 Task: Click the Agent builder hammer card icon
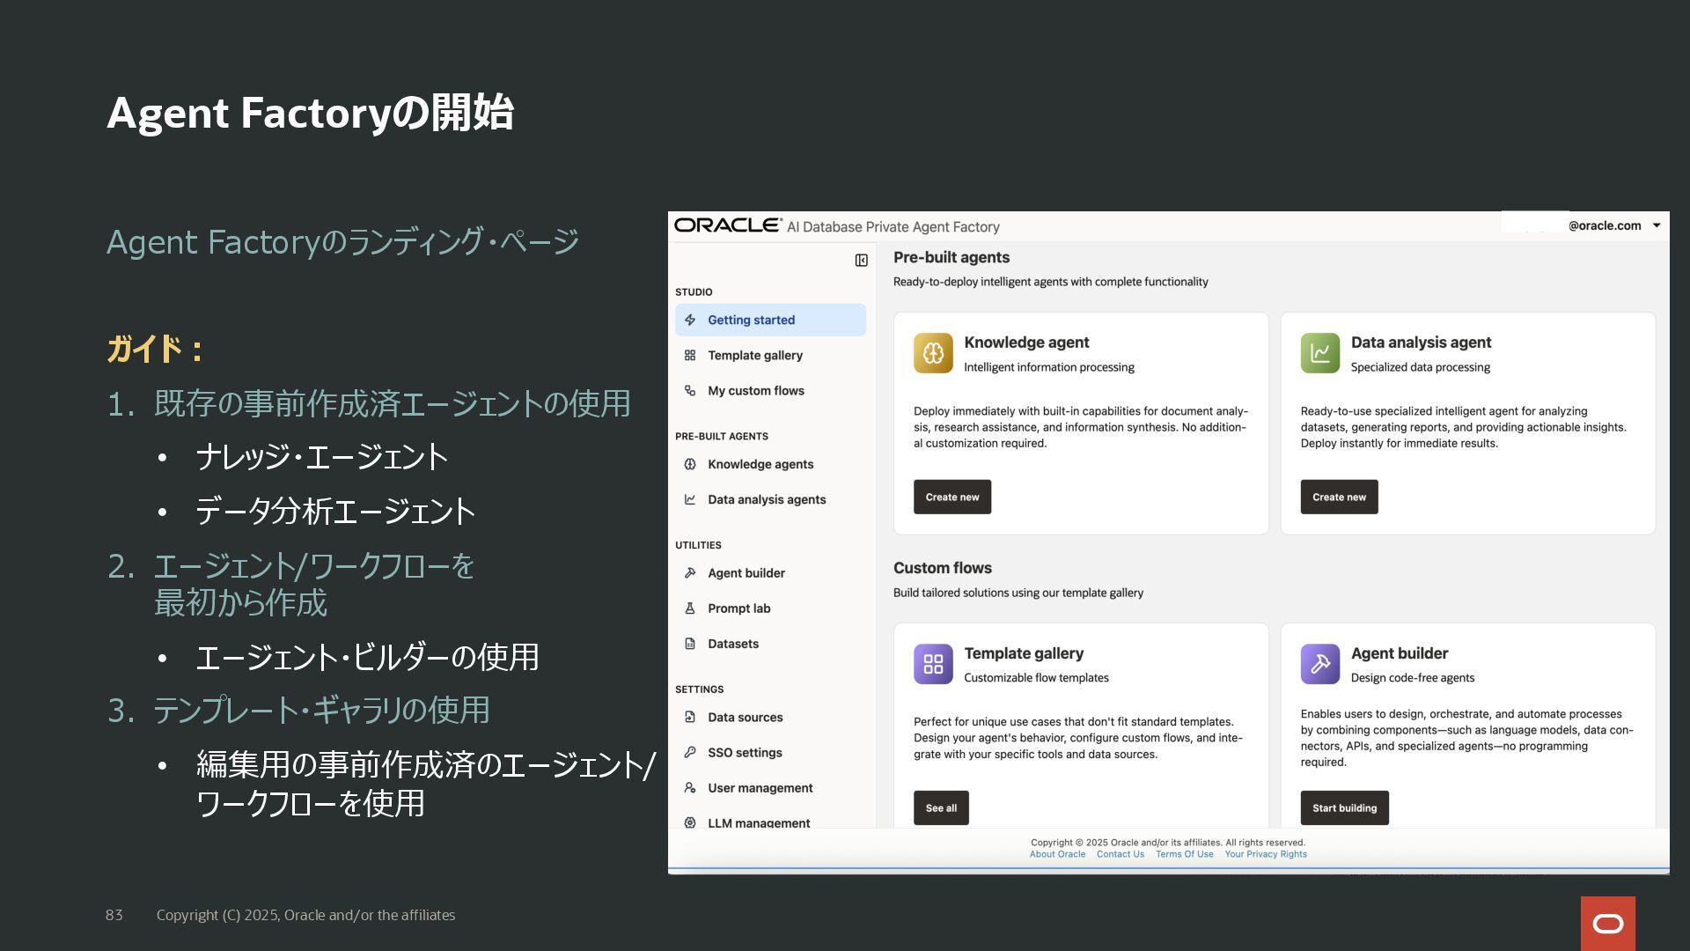[x=1319, y=664]
